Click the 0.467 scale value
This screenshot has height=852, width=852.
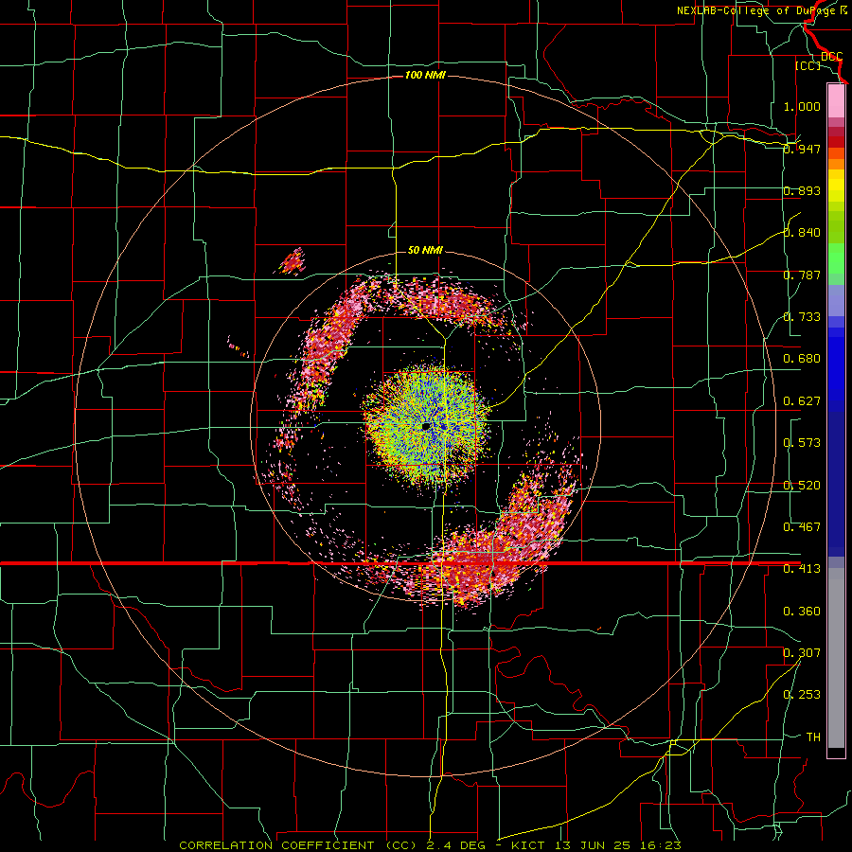pos(802,527)
